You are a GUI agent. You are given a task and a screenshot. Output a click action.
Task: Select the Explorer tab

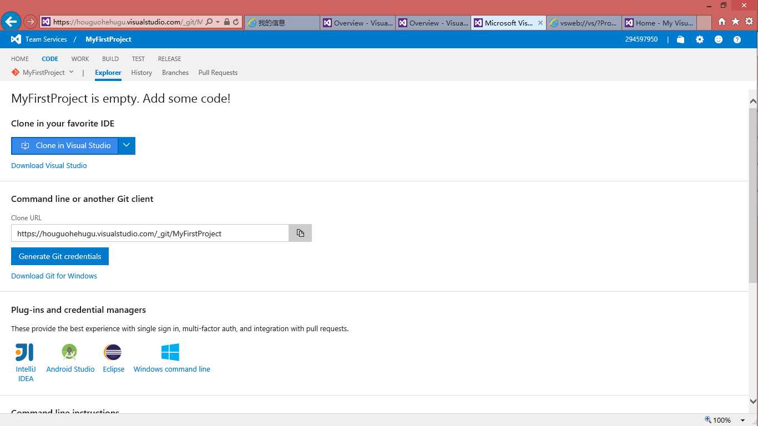point(108,73)
